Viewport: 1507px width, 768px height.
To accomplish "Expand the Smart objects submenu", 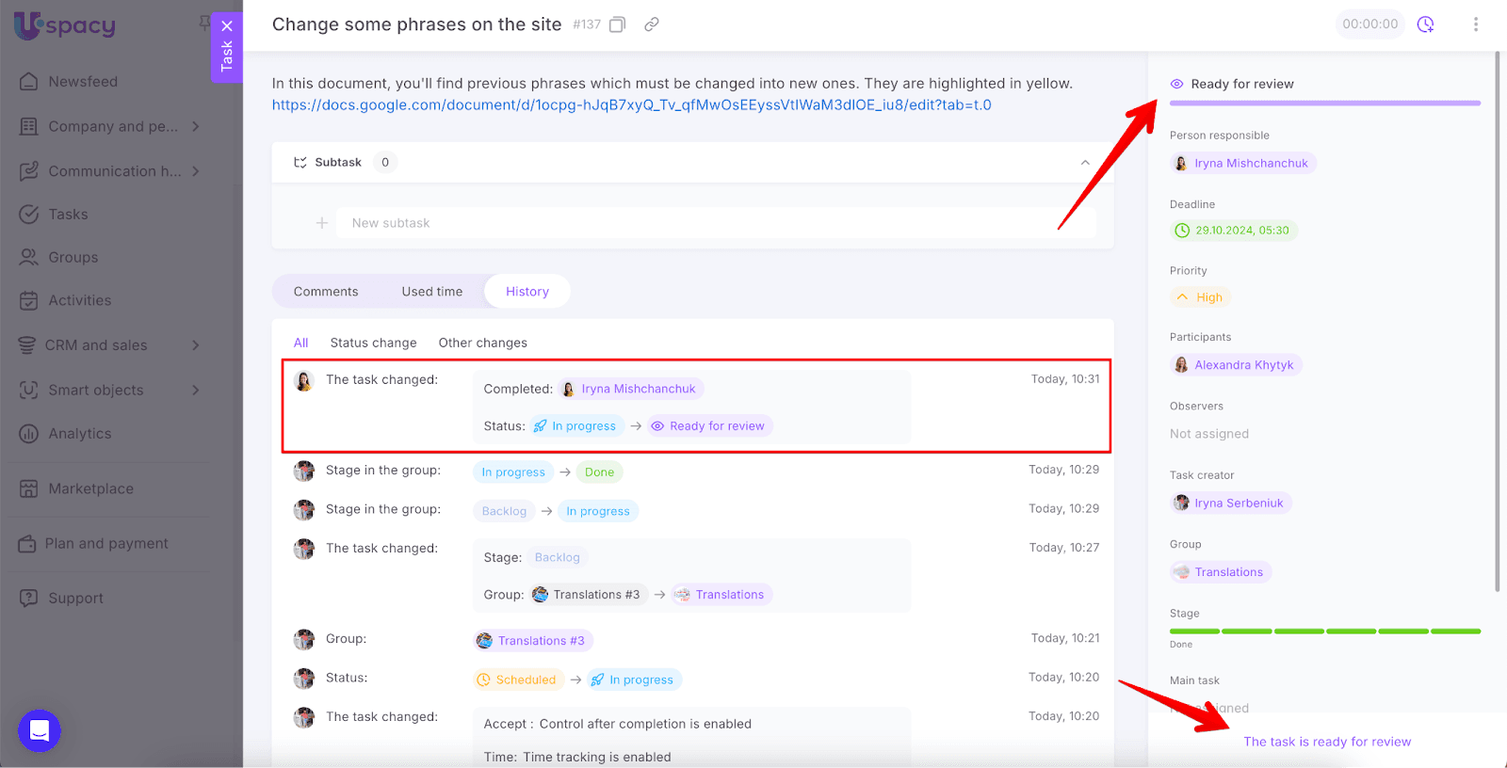I will [196, 390].
